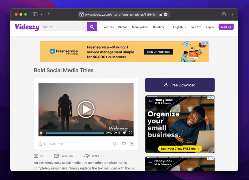The image size is (249, 180).
Task: Open the Brushes menu item
Action: pyautogui.click(x=158, y=27)
